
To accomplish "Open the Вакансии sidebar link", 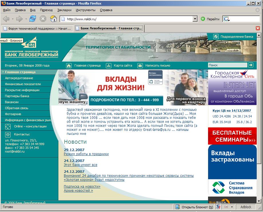I will (x=11, y=102).
